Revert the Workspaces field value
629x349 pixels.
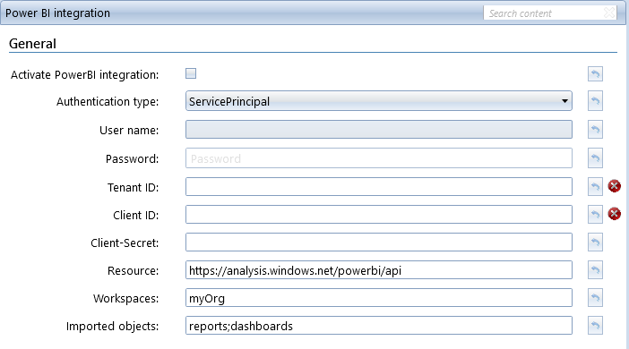(595, 298)
